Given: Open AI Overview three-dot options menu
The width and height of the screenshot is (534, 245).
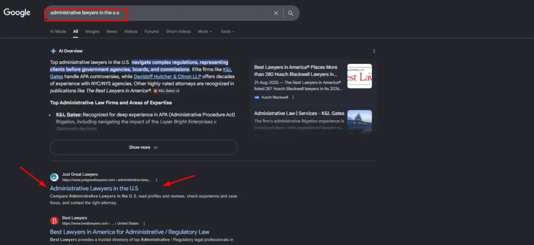Looking at the screenshot, I should pos(374,51).
